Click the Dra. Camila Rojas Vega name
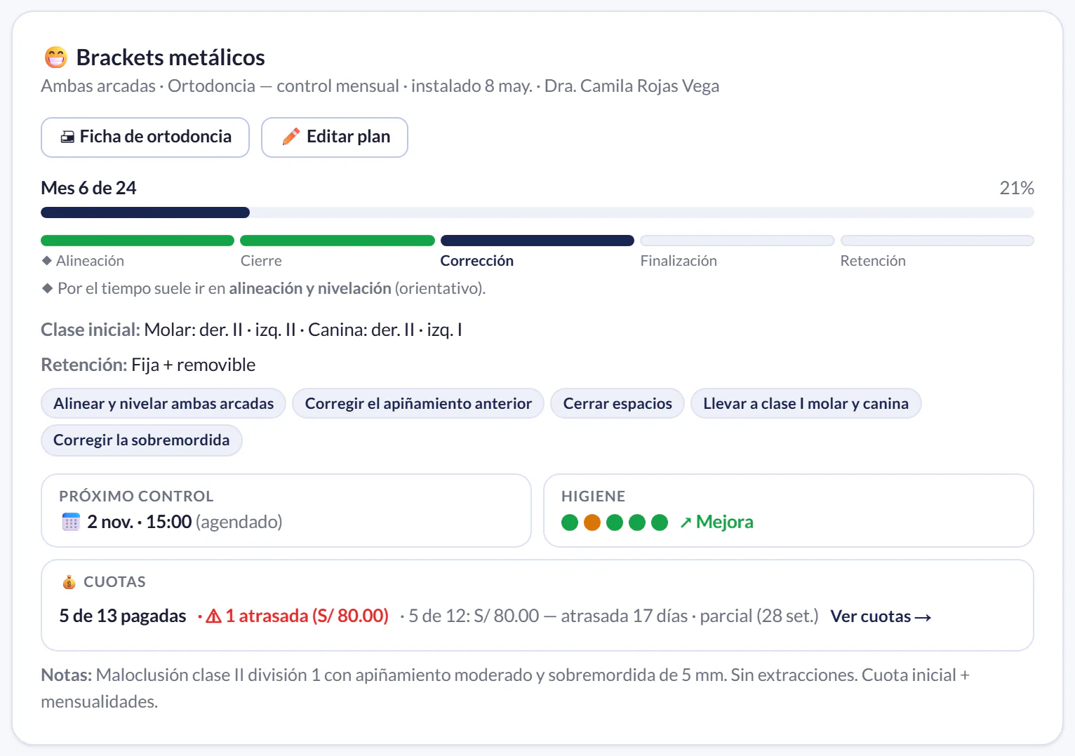1075x756 pixels. coord(632,86)
